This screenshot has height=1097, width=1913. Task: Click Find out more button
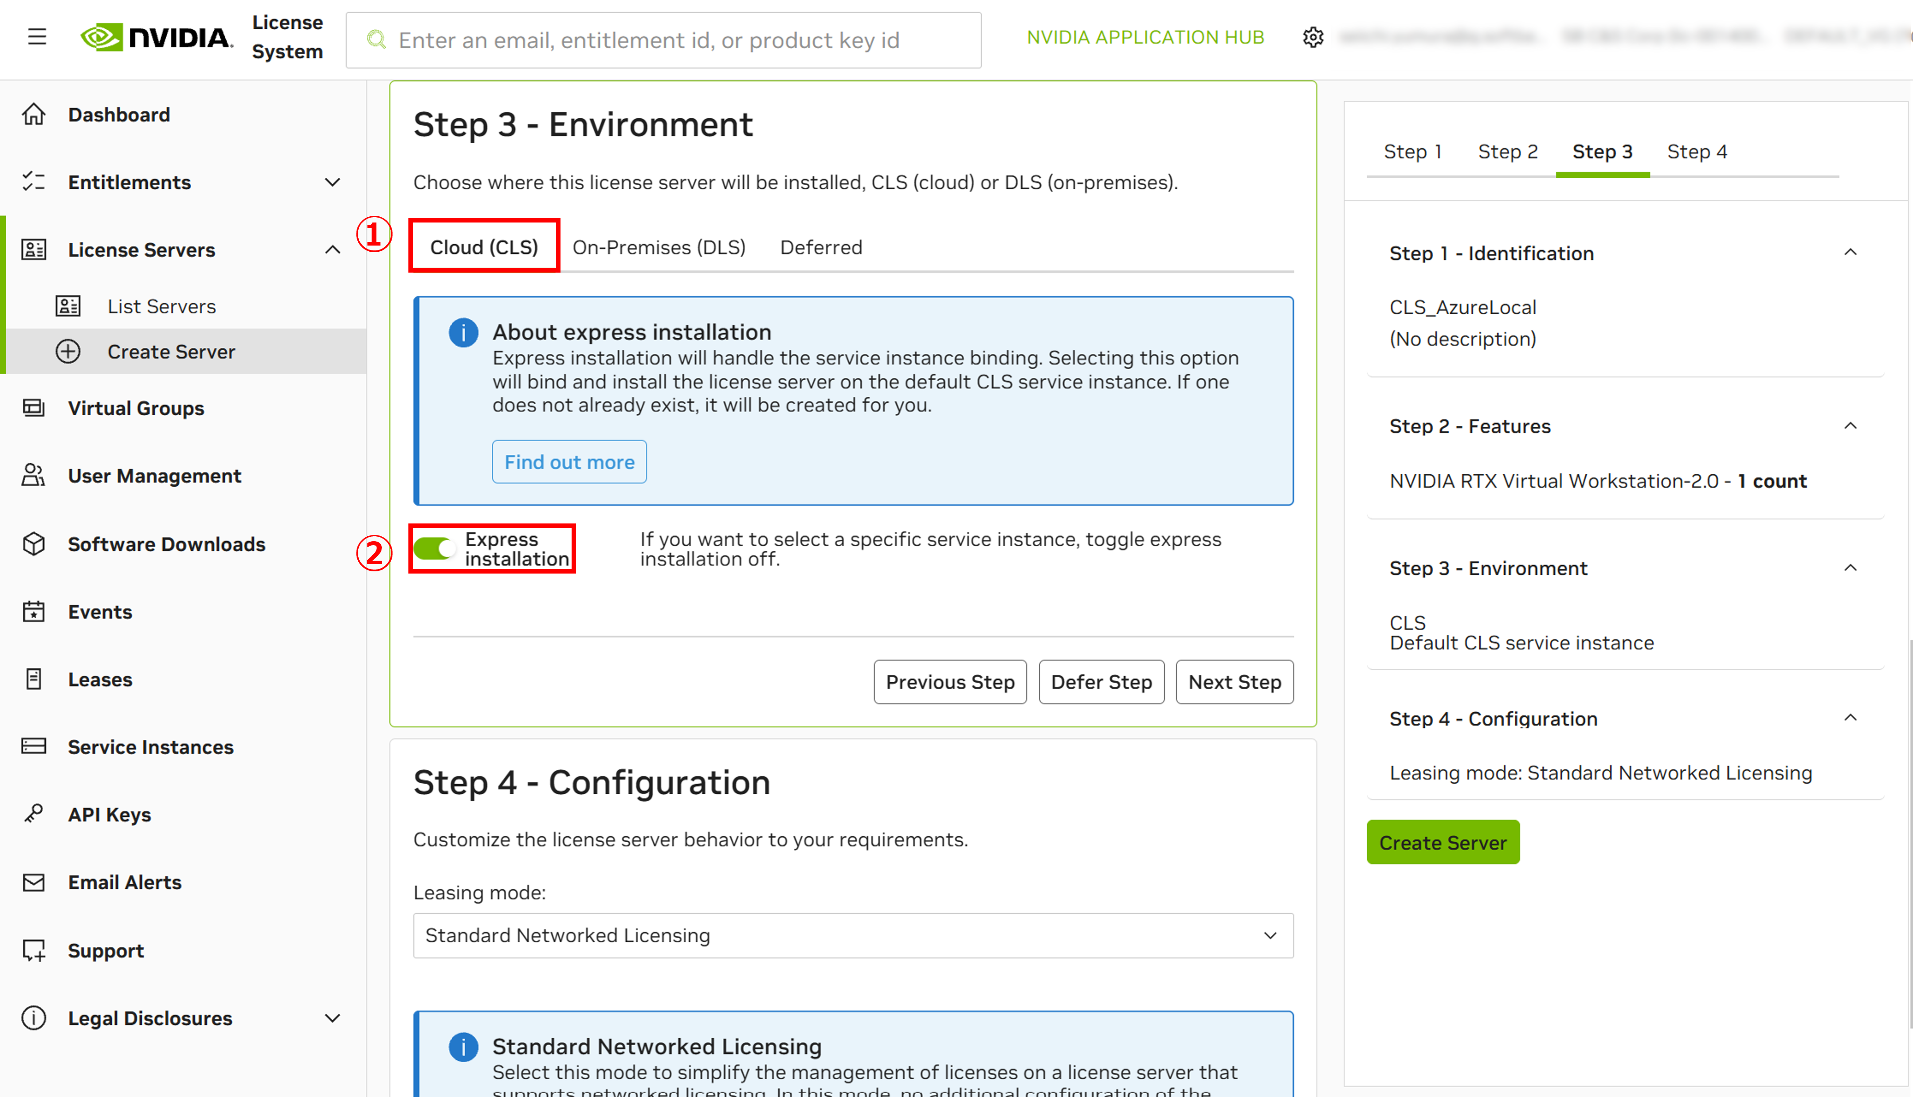coord(569,461)
